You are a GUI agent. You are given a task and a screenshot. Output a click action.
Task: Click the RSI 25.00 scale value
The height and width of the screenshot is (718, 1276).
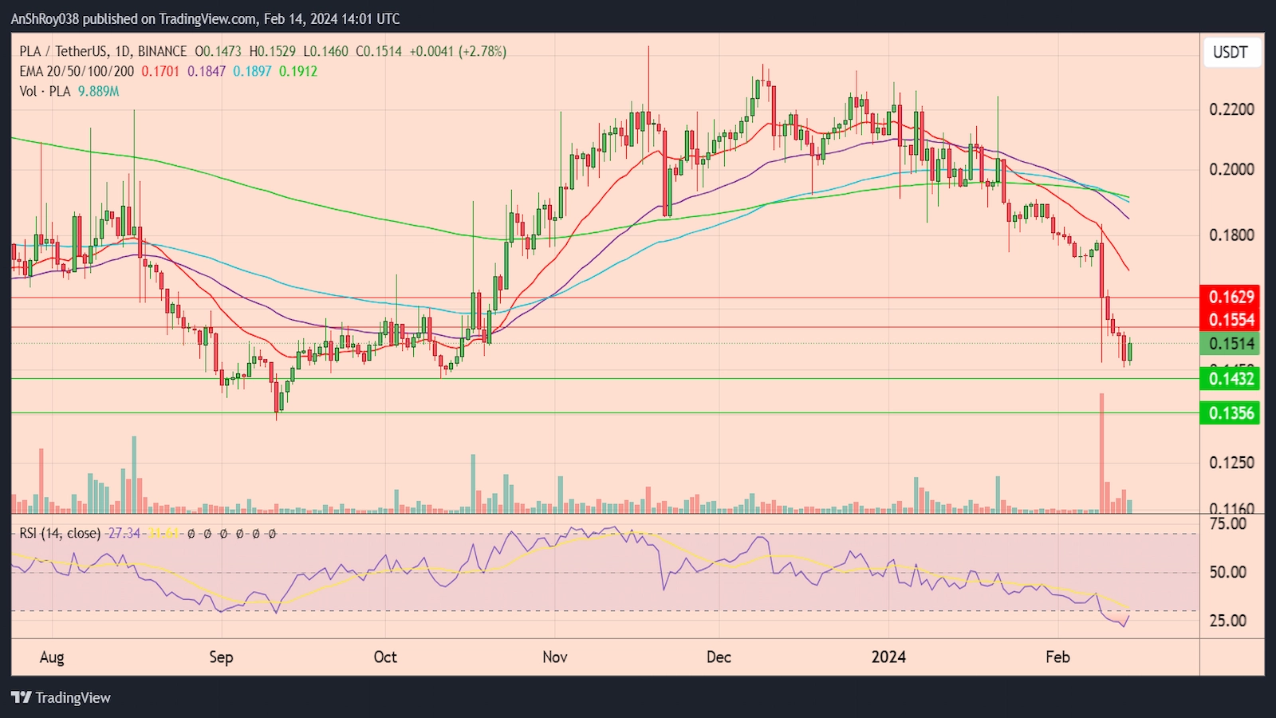coord(1228,621)
